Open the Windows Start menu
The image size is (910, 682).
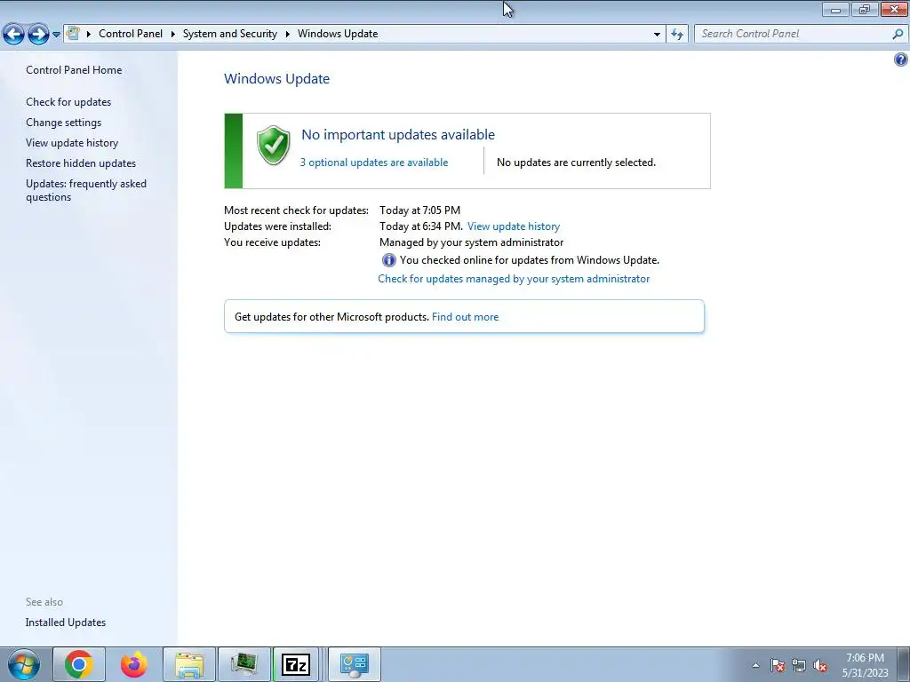tap(23, 664)
